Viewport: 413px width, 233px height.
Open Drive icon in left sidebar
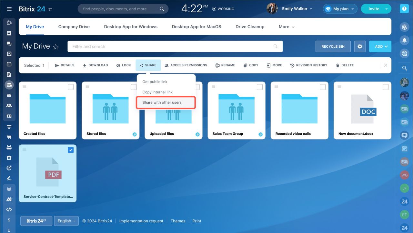point(9,85)
